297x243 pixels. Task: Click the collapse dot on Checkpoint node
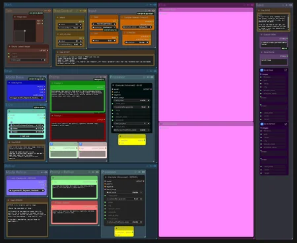point(9,83)
